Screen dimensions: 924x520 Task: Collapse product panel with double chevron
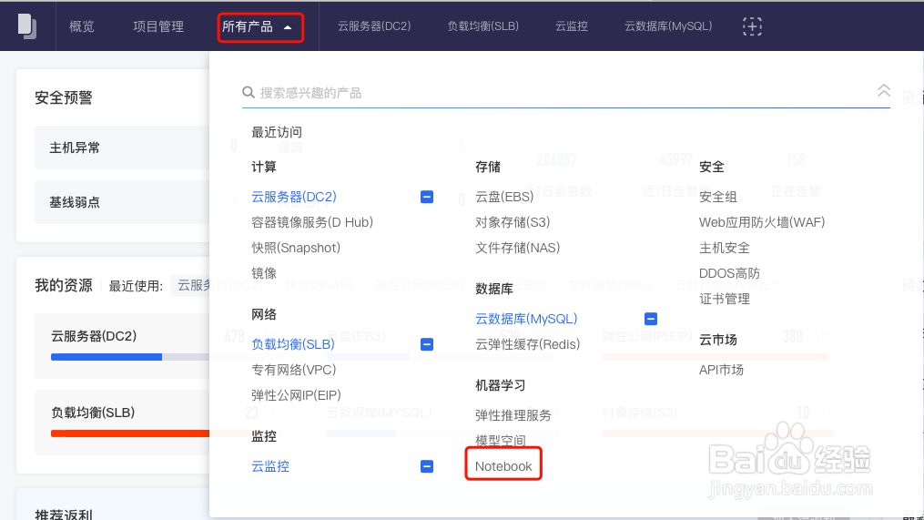click(x=883, y=90)
